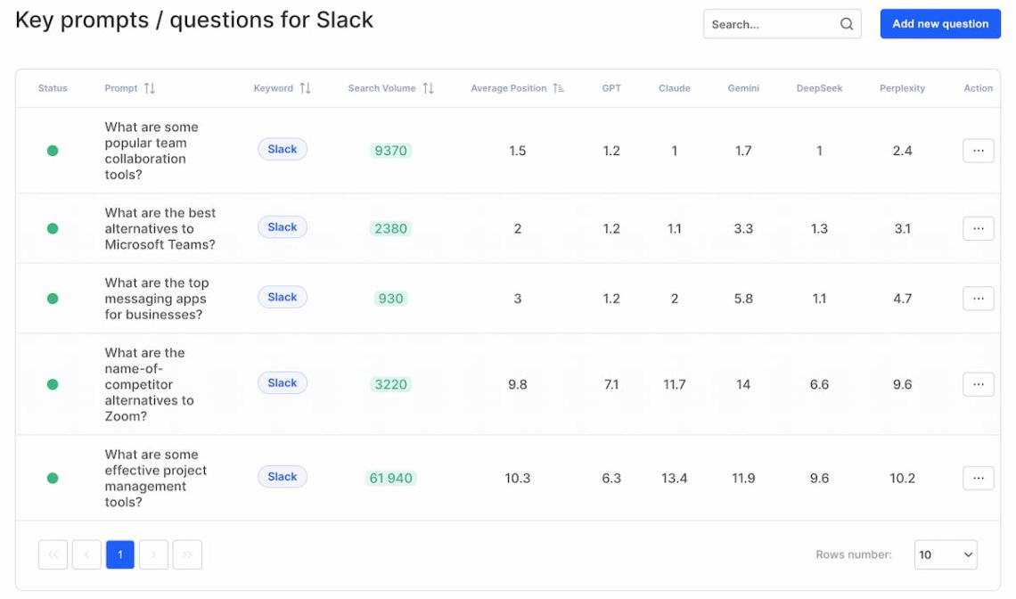This screenshot has width=1016, height=599.
Task: Click search volume value 9370
Action: (390, 151)
